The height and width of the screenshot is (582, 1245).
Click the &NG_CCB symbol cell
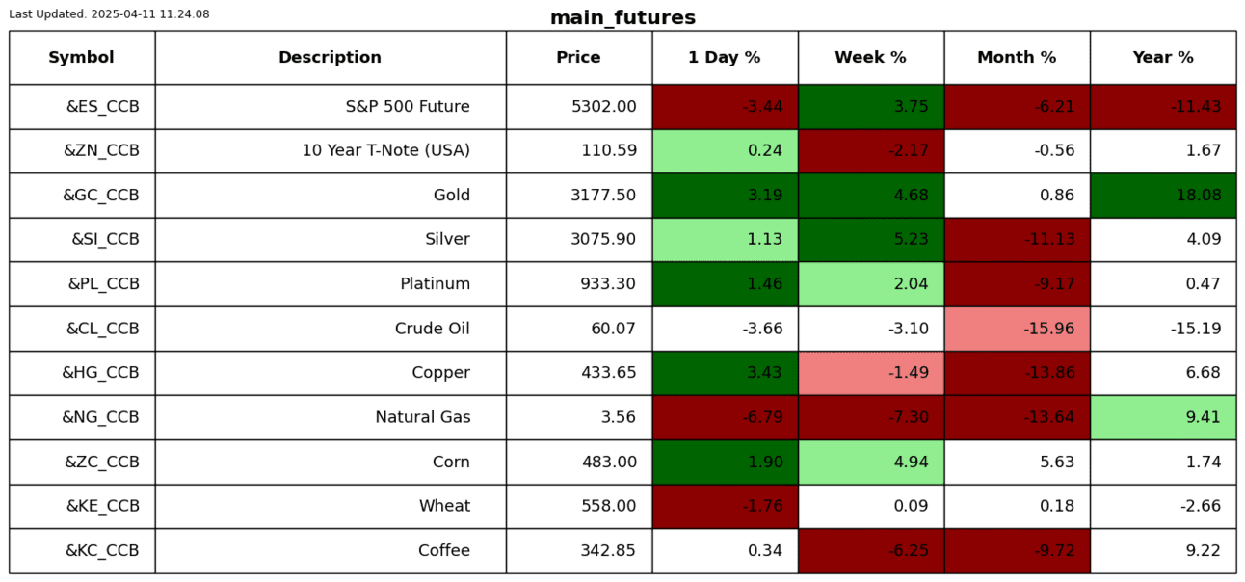pyautogui.click(x=100, y=417)
